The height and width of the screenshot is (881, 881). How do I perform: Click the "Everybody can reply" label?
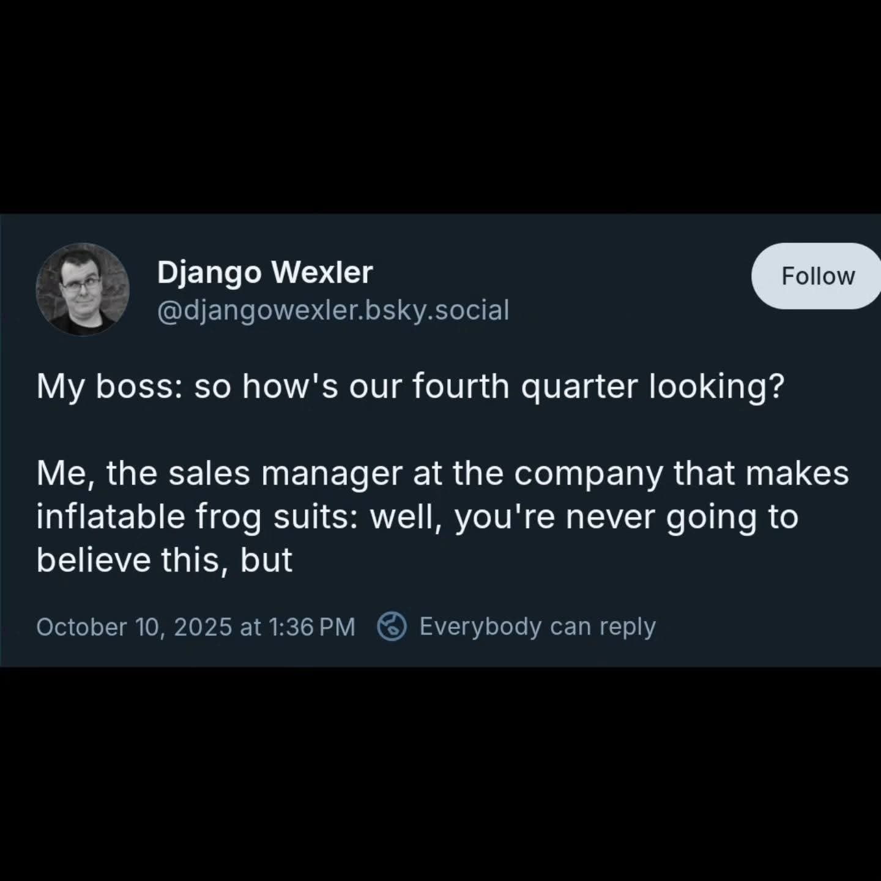[537, 626]
